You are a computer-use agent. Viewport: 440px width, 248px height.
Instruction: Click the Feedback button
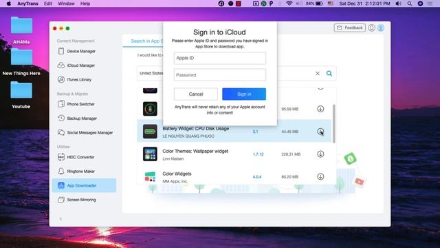(350, 28)
